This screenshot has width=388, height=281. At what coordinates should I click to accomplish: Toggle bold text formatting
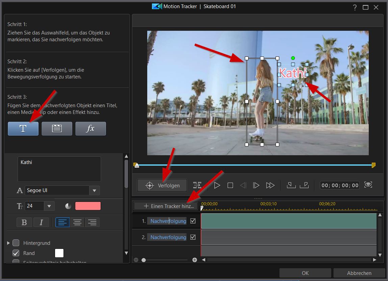[24, 223]
